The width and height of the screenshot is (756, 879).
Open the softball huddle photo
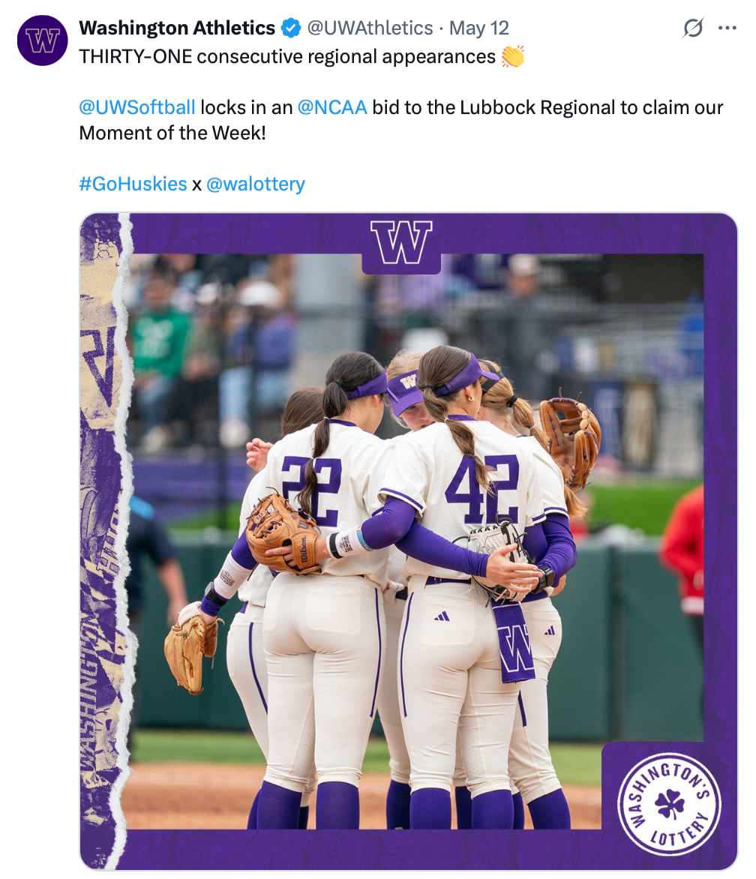(409, 541)
